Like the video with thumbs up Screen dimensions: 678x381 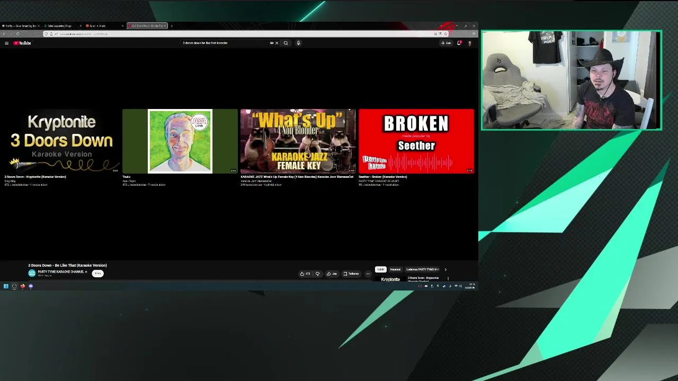305,274
